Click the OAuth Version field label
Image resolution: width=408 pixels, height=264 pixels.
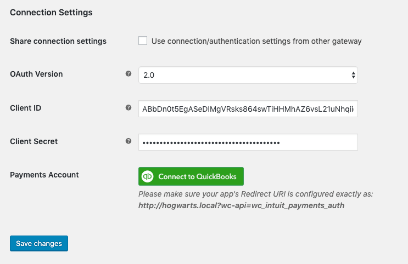36,74
